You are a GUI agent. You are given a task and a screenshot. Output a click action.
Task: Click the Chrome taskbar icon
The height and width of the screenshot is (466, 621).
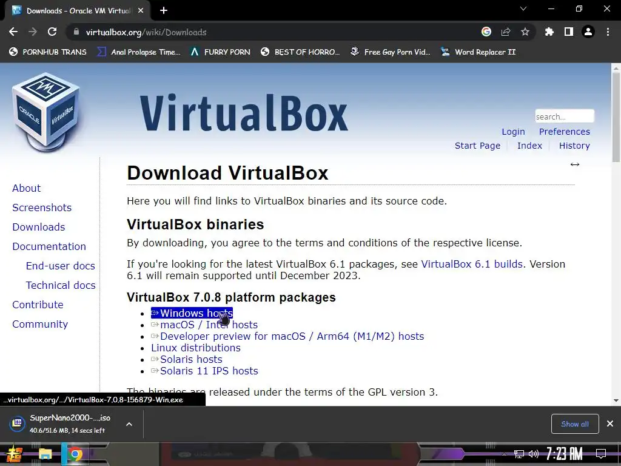pyautogui.click(x=75, y=454)
